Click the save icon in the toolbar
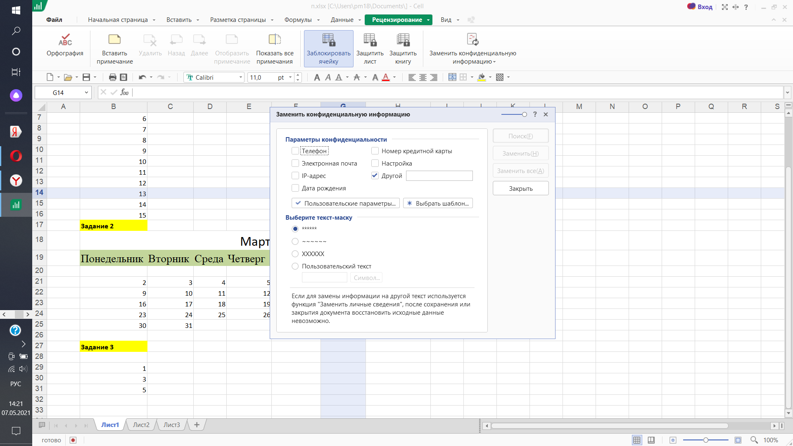 (x=86, y=77)
